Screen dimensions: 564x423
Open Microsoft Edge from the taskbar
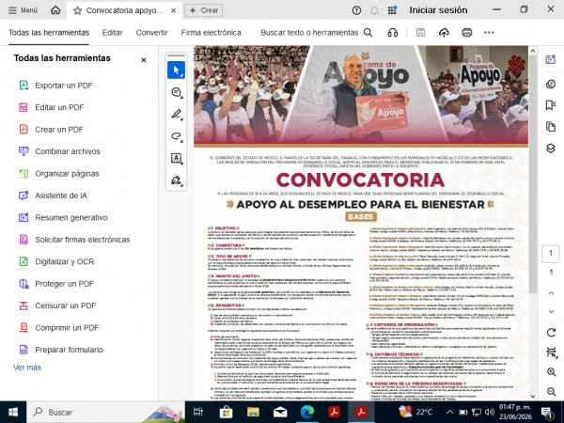pyautogui.click(x=307, y=413)
